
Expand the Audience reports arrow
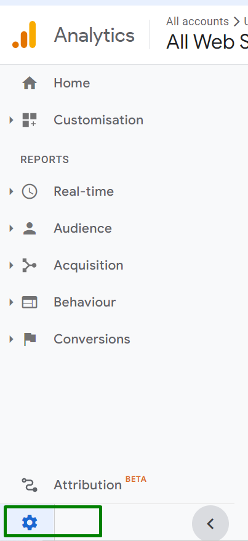(x=11, y=228)
